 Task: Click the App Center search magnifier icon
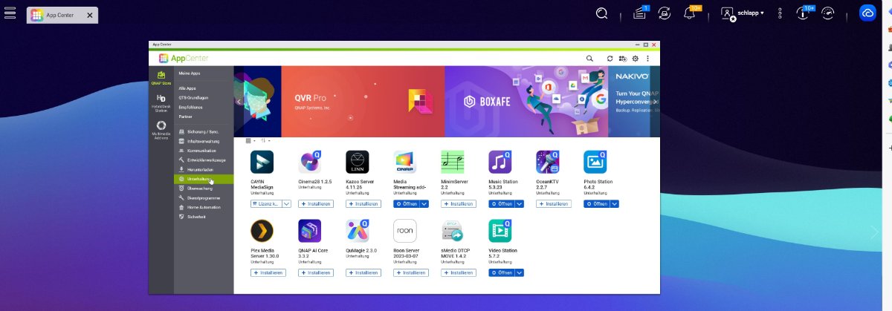click(589, 58)
